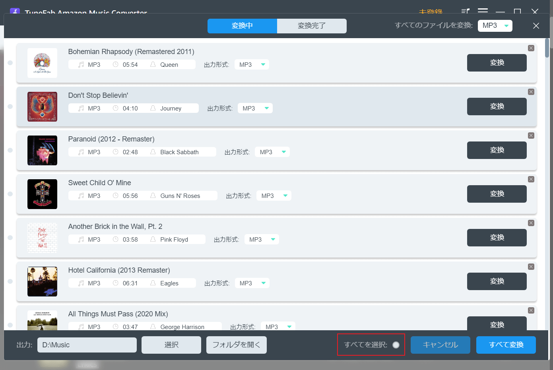
Task: Remove Bohemian Rhapsody with its X icon
Action: [x=531, y=48]
